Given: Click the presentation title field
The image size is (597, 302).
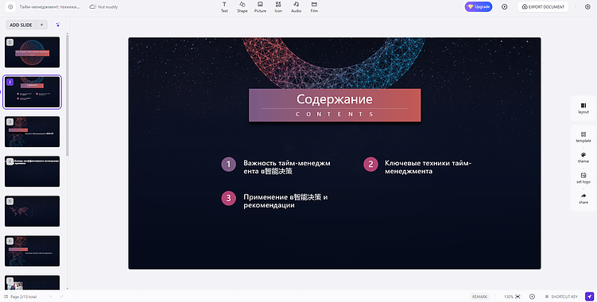Looking at the screenshot, I should [50, 7].
